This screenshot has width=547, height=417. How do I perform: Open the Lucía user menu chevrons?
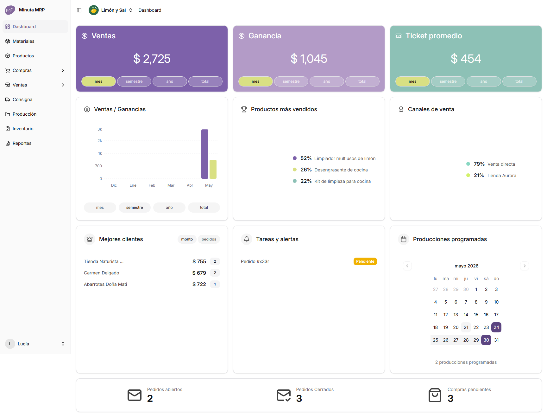(63, 344)
